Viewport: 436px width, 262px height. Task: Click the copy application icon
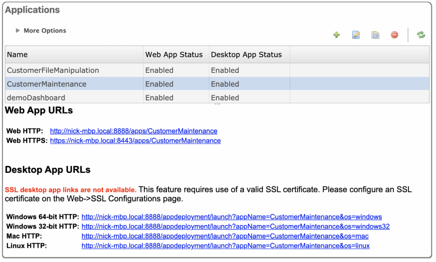(375, 35)
